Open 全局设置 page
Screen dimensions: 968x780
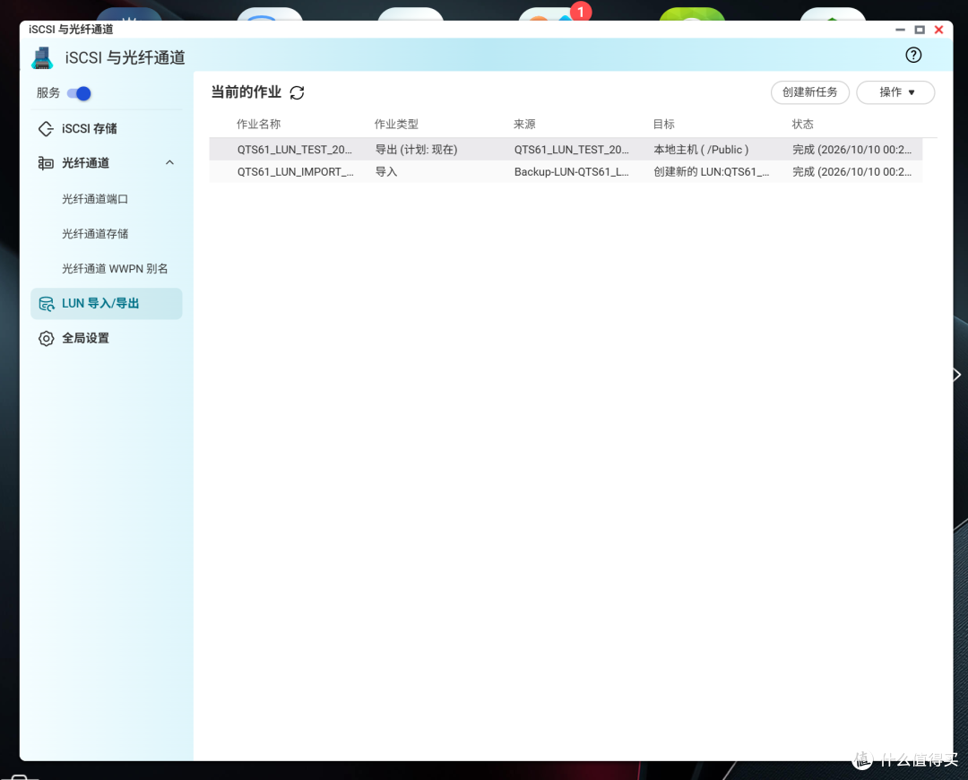(x=85, y=338)
